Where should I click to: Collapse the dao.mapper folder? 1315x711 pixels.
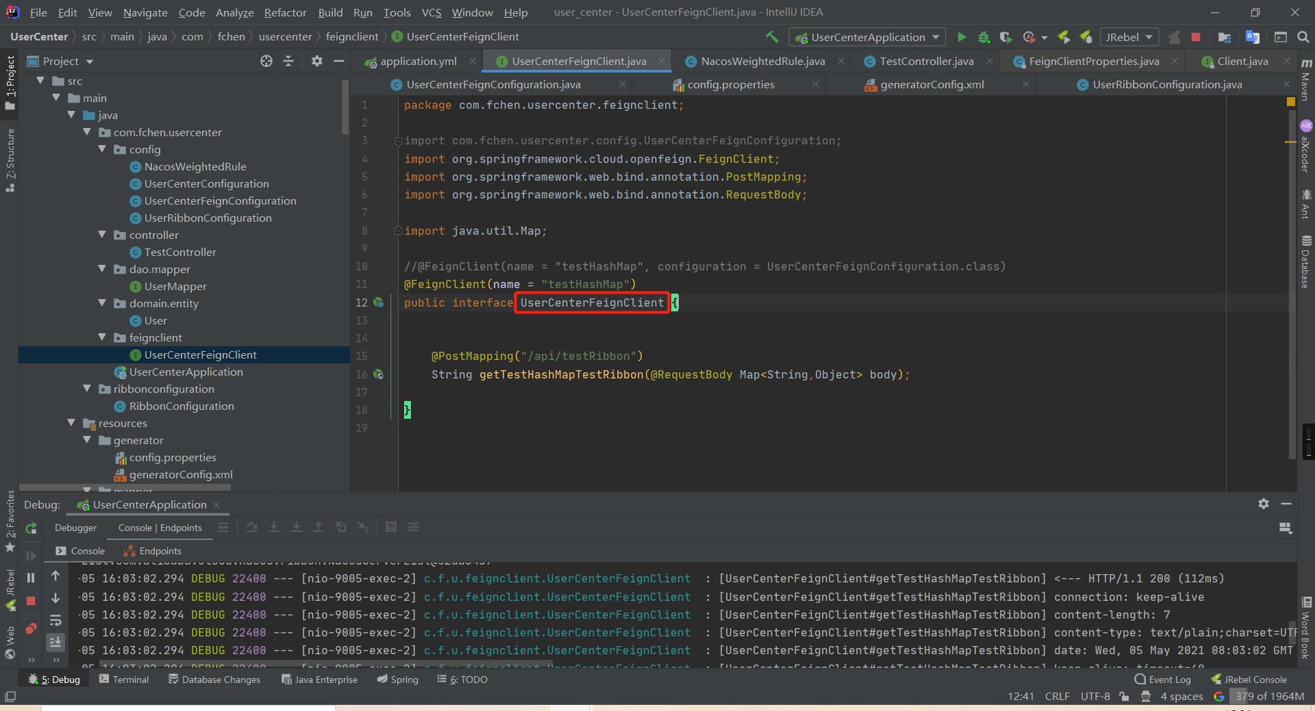pyautogui.click(x=103, y=269)
